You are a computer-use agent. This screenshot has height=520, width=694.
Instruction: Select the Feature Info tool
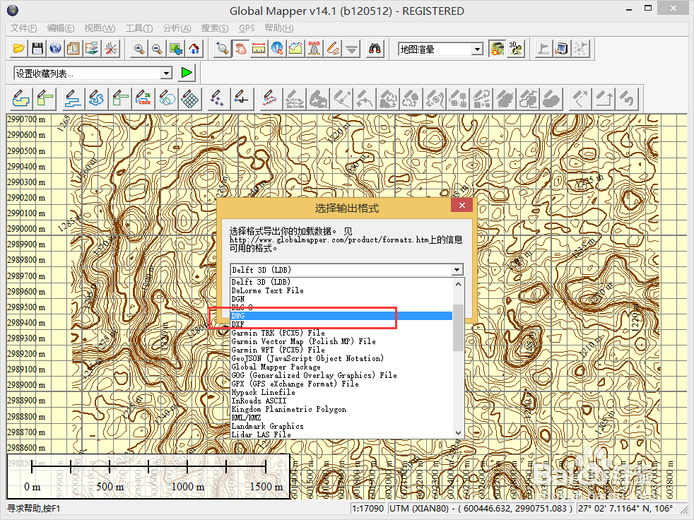coord(277,49)
